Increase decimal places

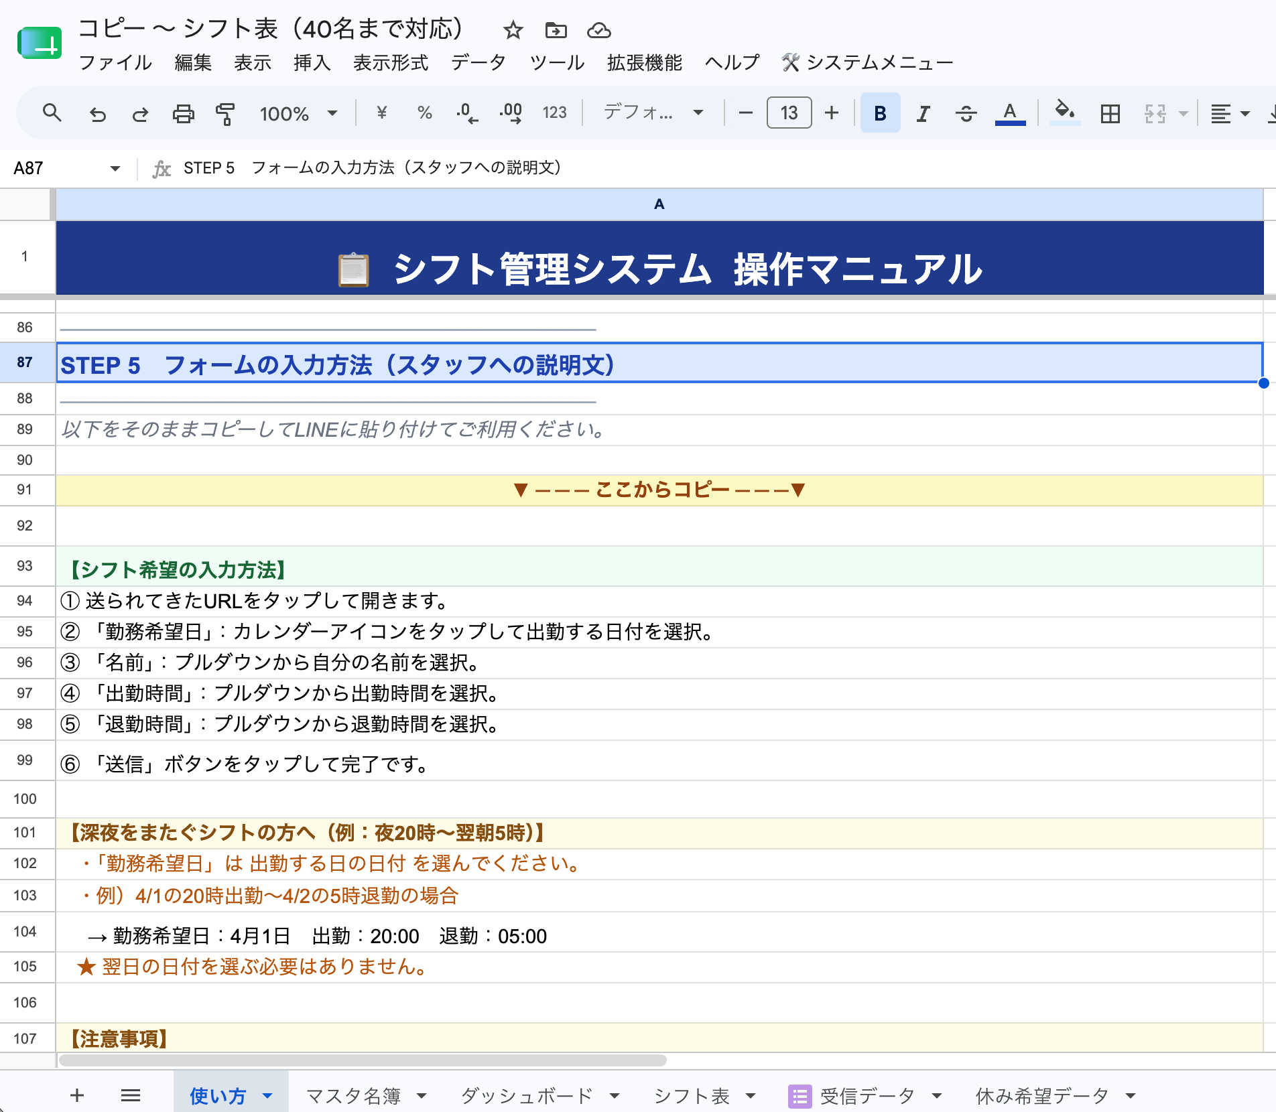coord(511,113)
